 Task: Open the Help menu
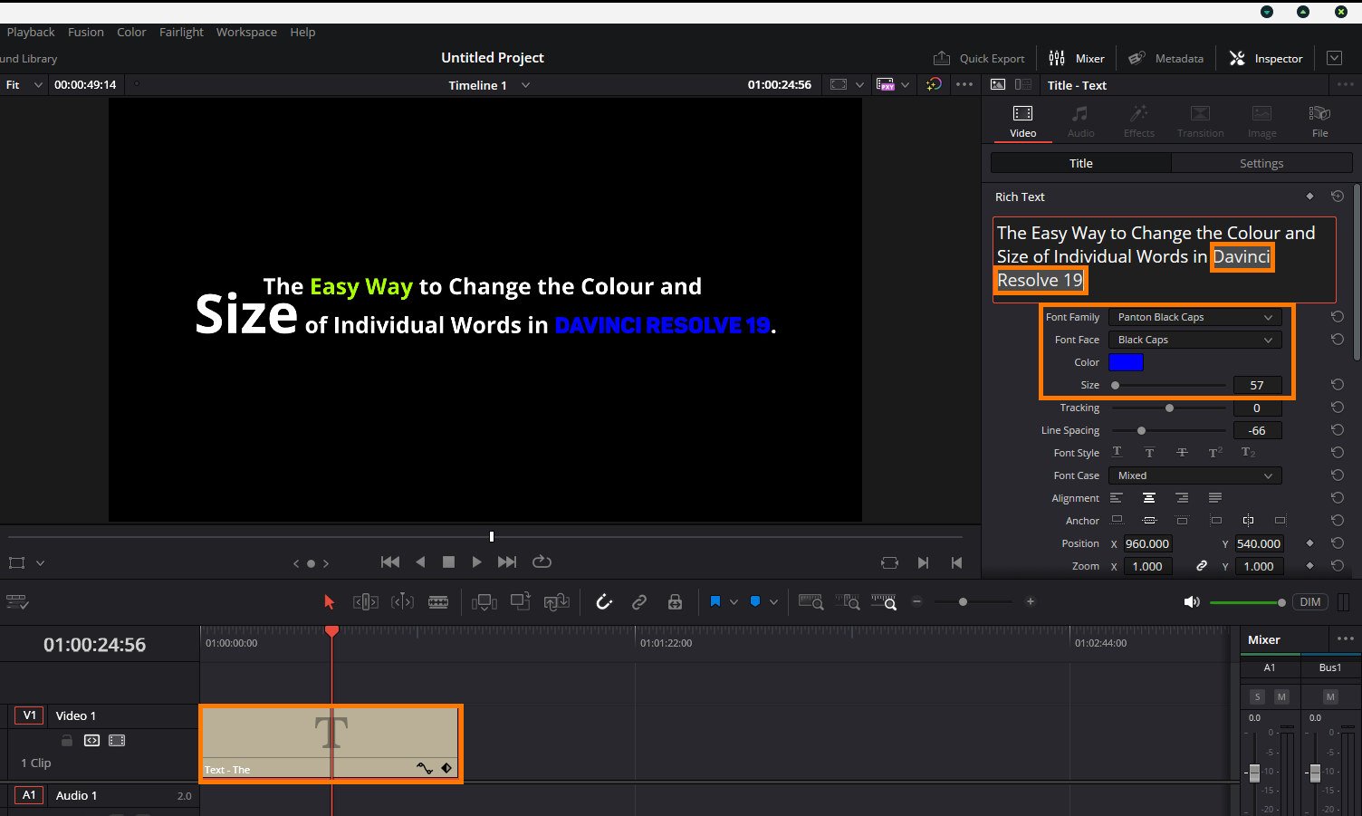click(x=302, y=32)
